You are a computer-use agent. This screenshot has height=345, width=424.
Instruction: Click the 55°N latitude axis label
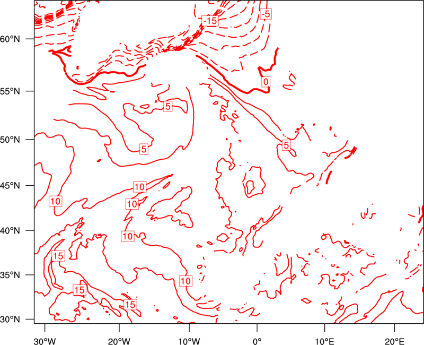point(10,91)
